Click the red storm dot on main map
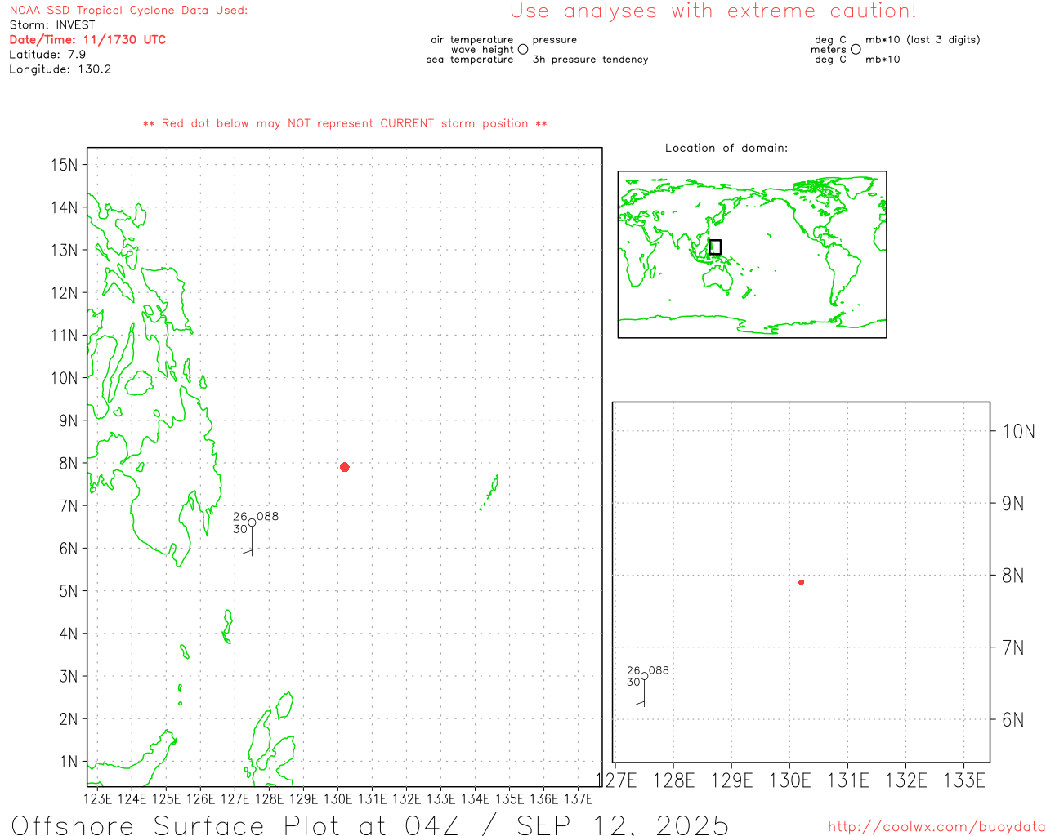The height and width of the screenshot is (836, 1046). (x=345, y=467)
